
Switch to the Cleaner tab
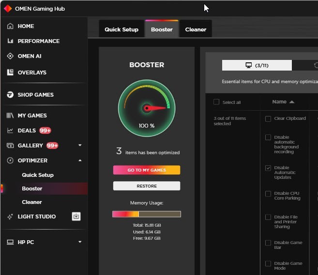196,29
